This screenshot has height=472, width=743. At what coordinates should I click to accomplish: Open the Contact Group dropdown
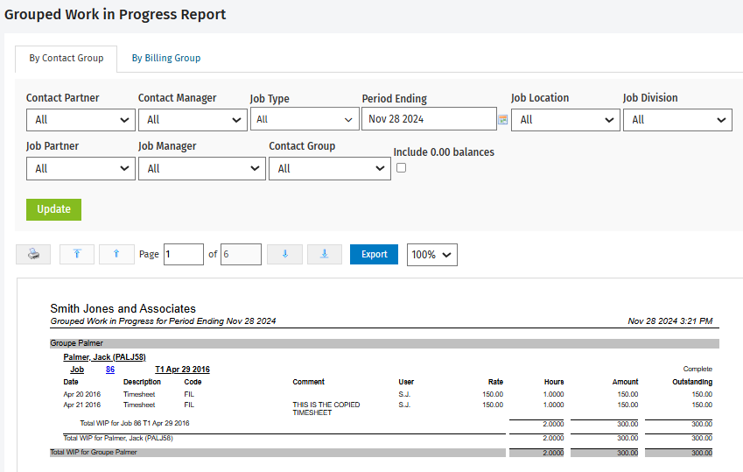point(330,169)
